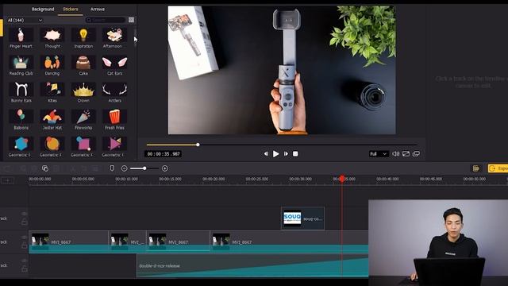This screenshot has width=508, height=286.
Task: Select the double-d-ncs-release audio clip
Action: [252, 265]
